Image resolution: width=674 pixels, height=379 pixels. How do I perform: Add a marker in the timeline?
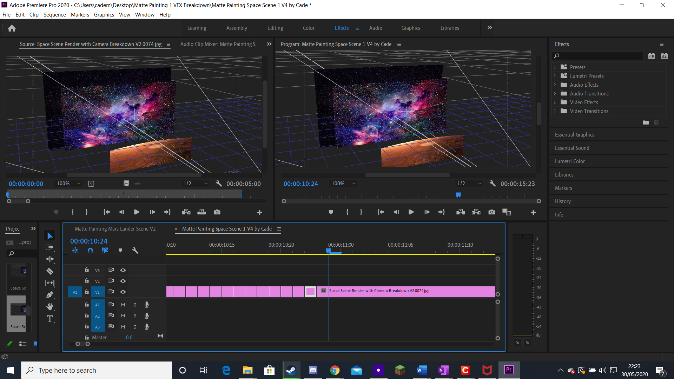click(120, 251)
